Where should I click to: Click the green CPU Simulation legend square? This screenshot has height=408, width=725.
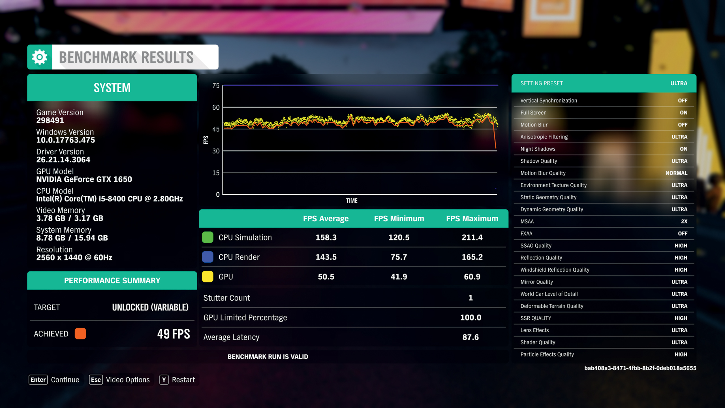pos(208,237)
